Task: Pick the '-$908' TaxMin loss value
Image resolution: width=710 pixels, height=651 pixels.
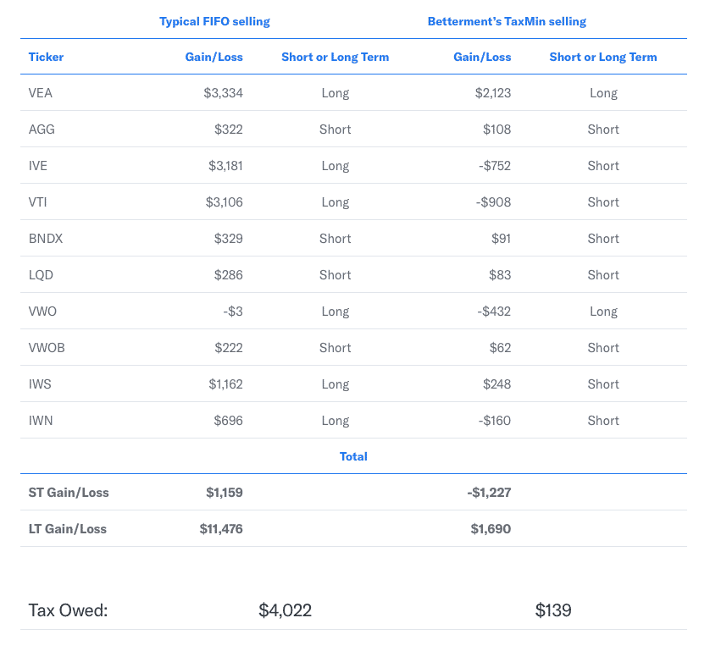Action: pyautogui.click(x=494, y=202)
